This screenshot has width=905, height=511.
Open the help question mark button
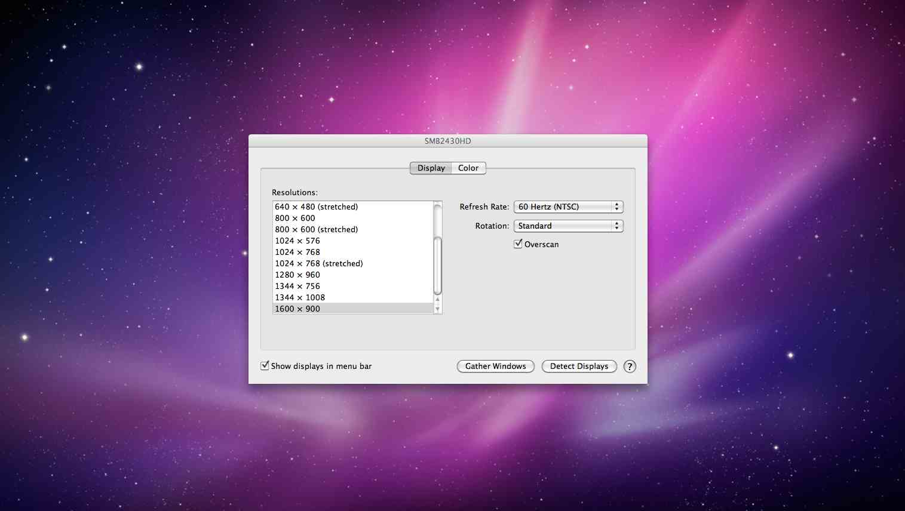[x=630, y=367]
